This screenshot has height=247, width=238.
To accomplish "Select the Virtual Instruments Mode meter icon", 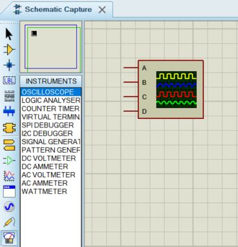I will coord(9,238).
